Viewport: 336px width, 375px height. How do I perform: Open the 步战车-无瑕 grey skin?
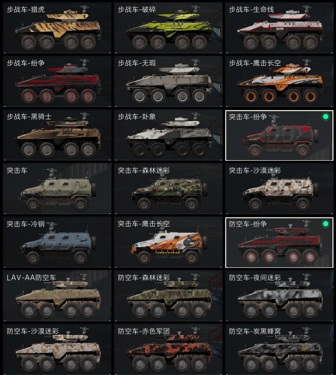pos(168,81)
